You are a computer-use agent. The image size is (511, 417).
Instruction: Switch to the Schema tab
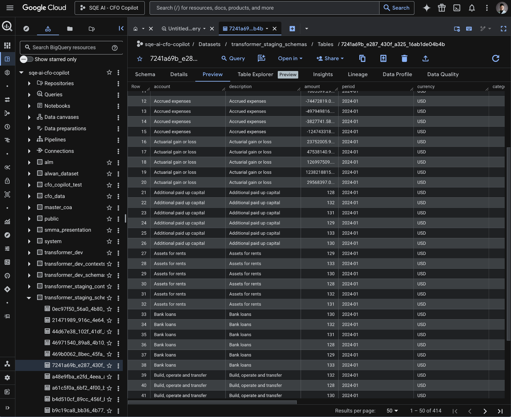[x=145, y=74]
